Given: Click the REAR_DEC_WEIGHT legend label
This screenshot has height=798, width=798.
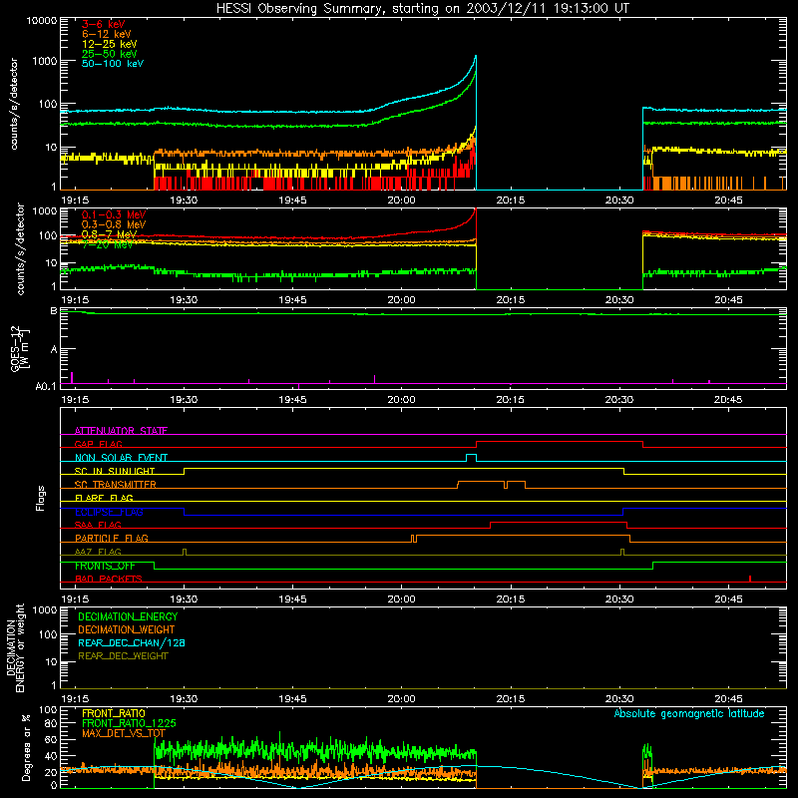Looking at the screenshot, I should [x=123, y=656].
